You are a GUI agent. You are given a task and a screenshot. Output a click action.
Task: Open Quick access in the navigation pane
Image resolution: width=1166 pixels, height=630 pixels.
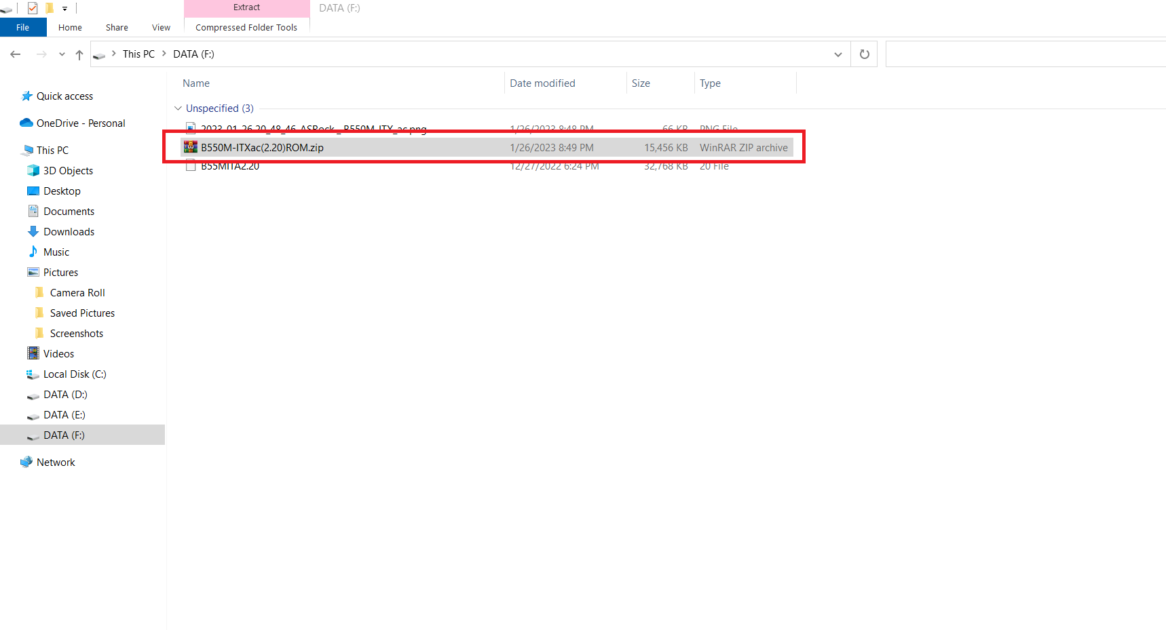64,96
